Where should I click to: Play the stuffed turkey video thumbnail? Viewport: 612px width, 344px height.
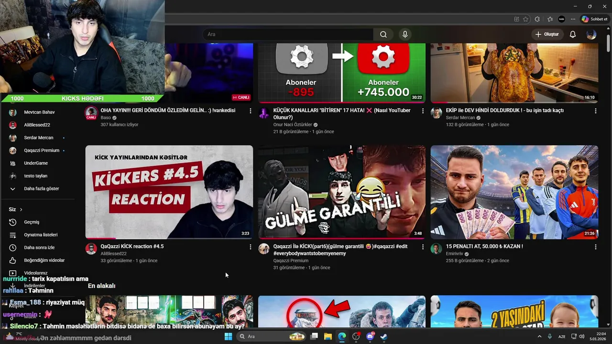(514, 73)
